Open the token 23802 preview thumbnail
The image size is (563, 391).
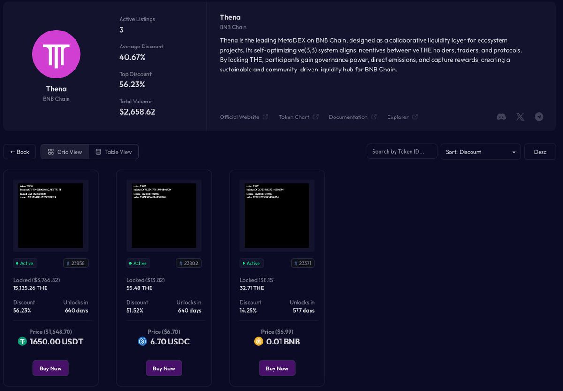(164, 216)
